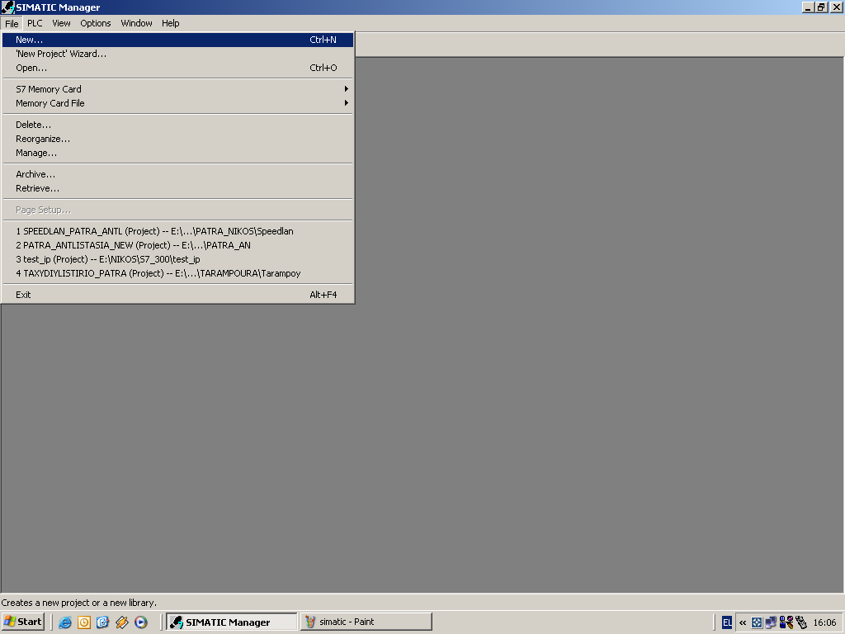Restore down the SIMATIC Manager window
Viewport: 845px width, 634px height.
point(821,7)
